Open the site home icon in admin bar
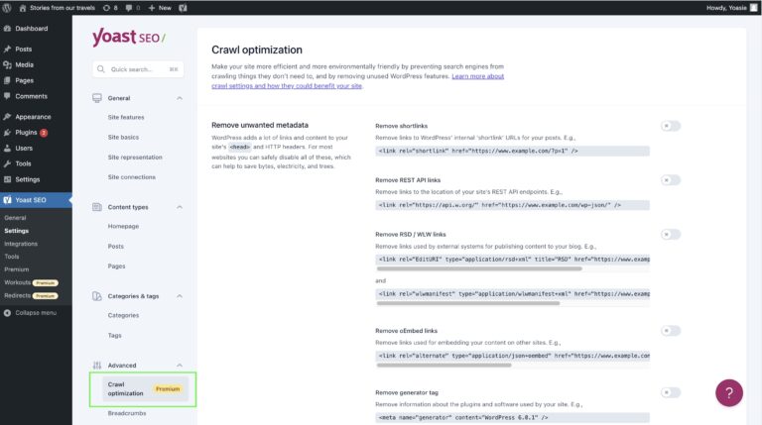 23,8
